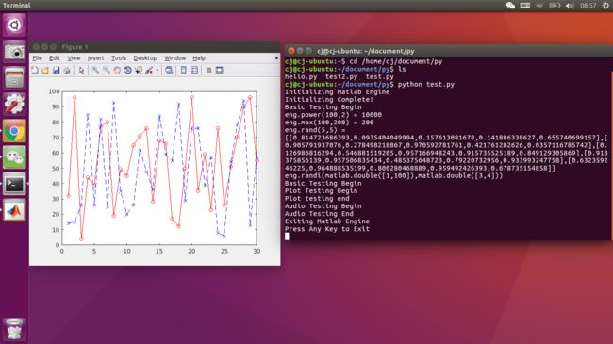The height and width of the screenshot is (344, 613).
Task: Open the Trash from the launcher
Action: point(14,329)
